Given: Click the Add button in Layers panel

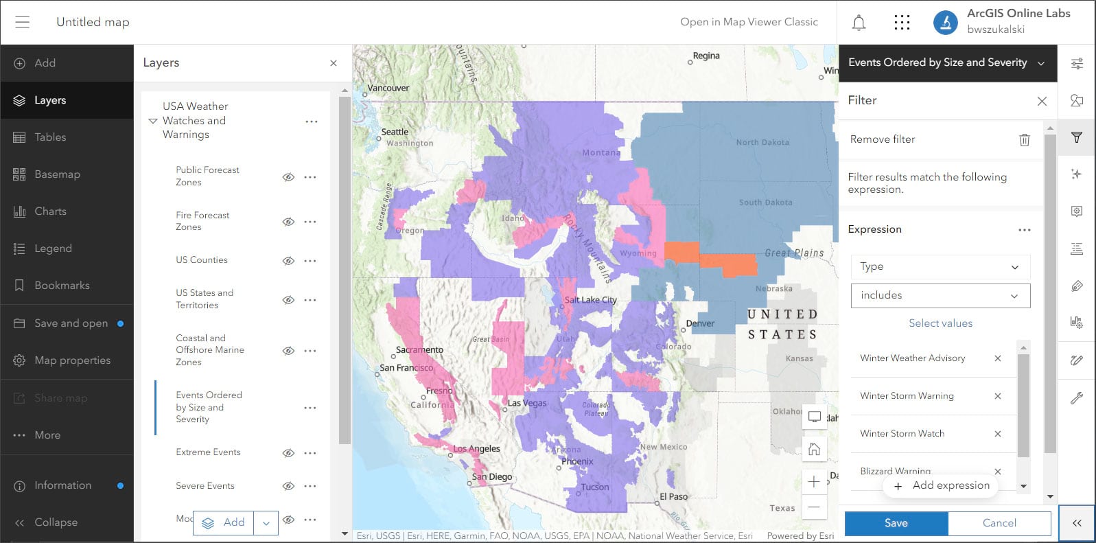Looking at the screenshot, I should 224,523.
